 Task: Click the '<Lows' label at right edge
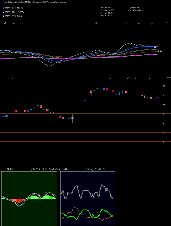coord(168,77)
